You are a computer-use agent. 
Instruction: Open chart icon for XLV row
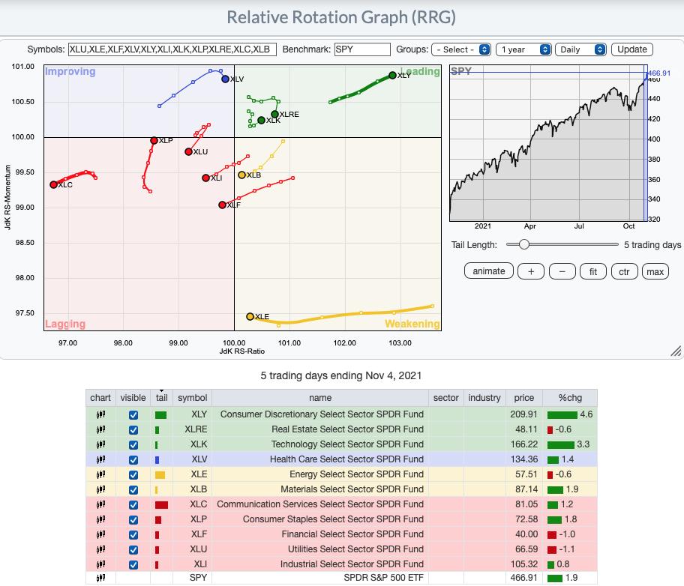click(x=100, y=459)
